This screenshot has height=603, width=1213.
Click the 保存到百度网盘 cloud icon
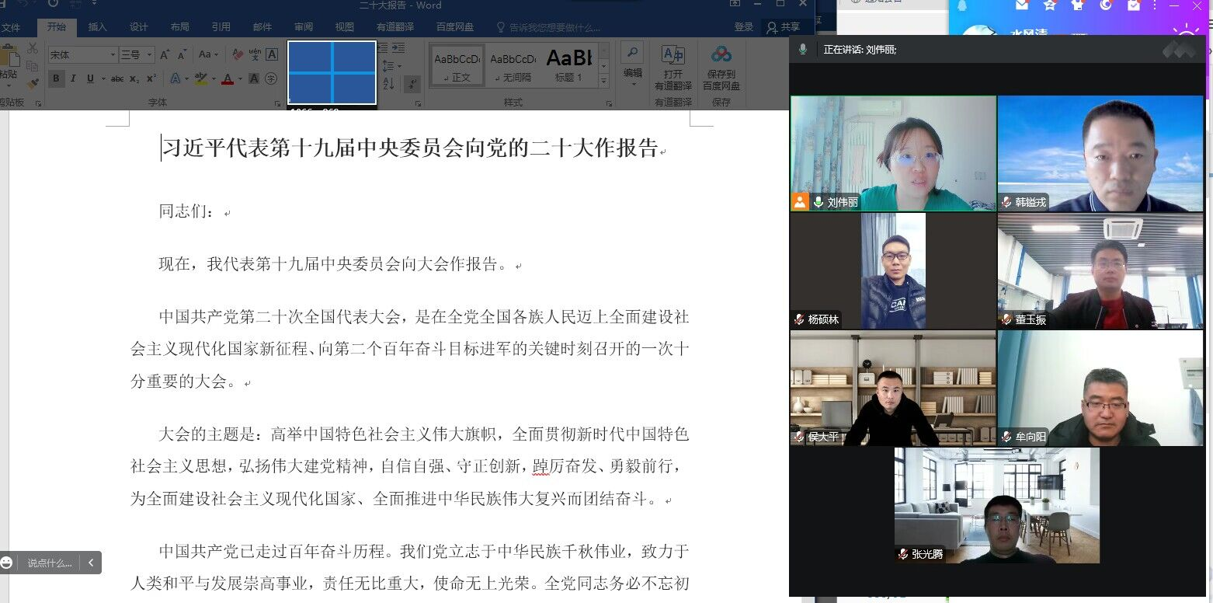[721, 68]
